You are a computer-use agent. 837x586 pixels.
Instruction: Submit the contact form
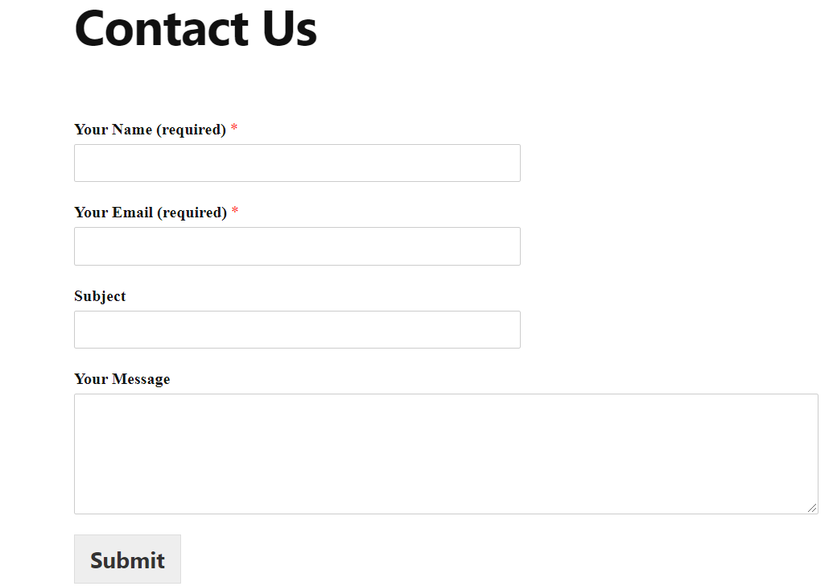coord(128,559)
